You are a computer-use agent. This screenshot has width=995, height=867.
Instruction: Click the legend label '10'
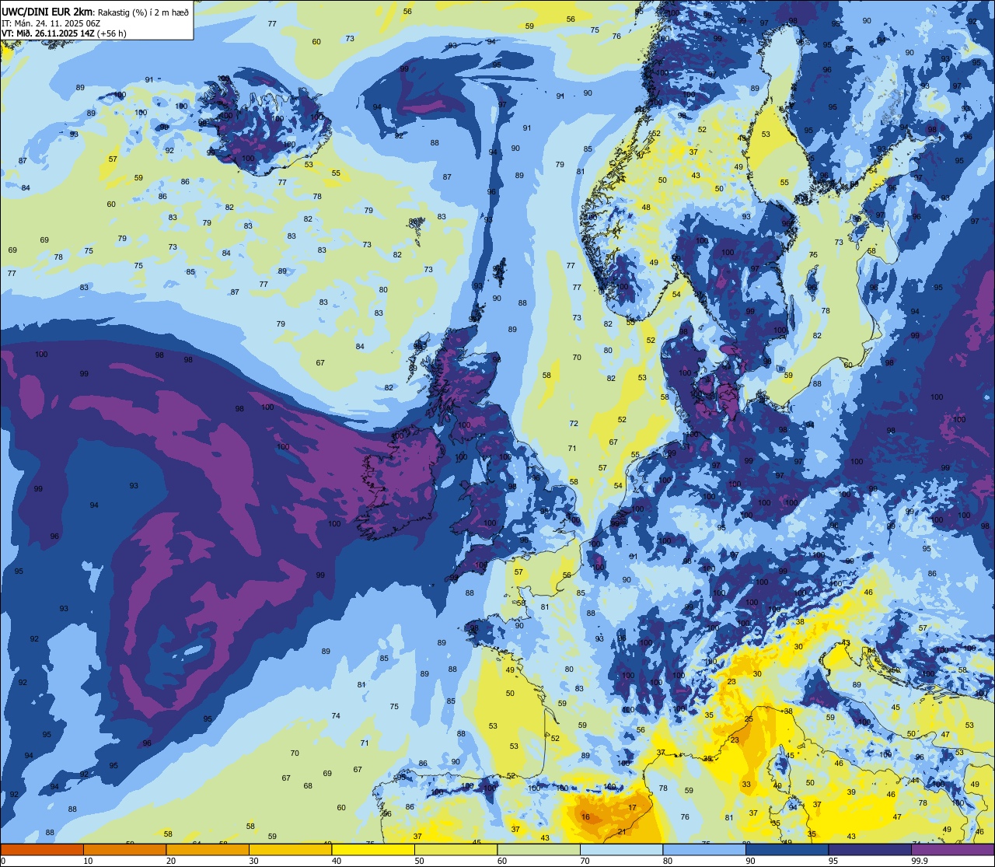coord(88,861)
